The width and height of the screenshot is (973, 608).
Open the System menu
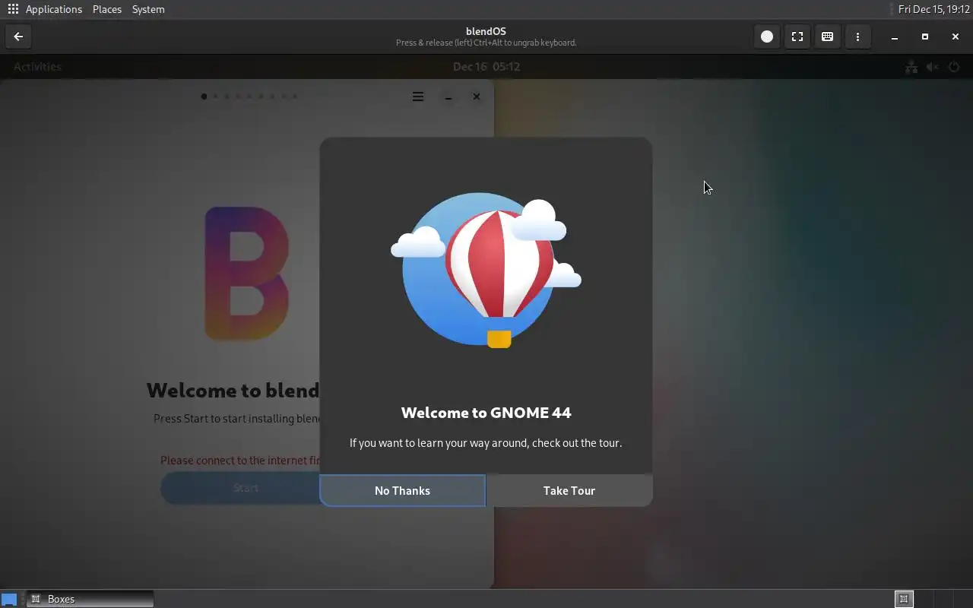(148, 9)
